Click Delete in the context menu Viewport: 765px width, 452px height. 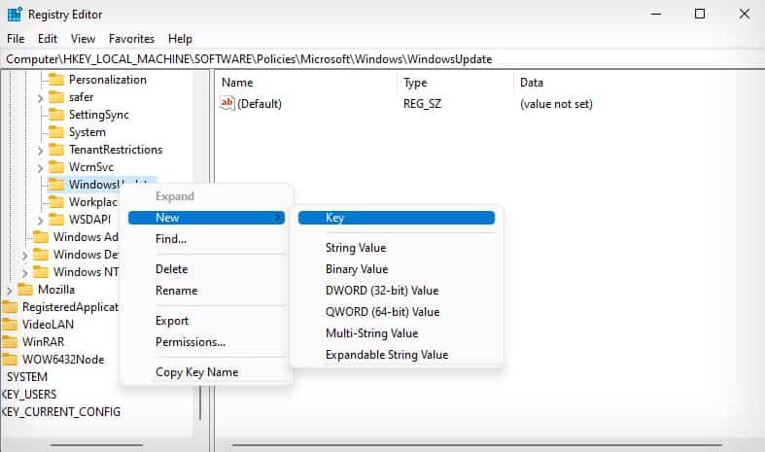point(171,269)
